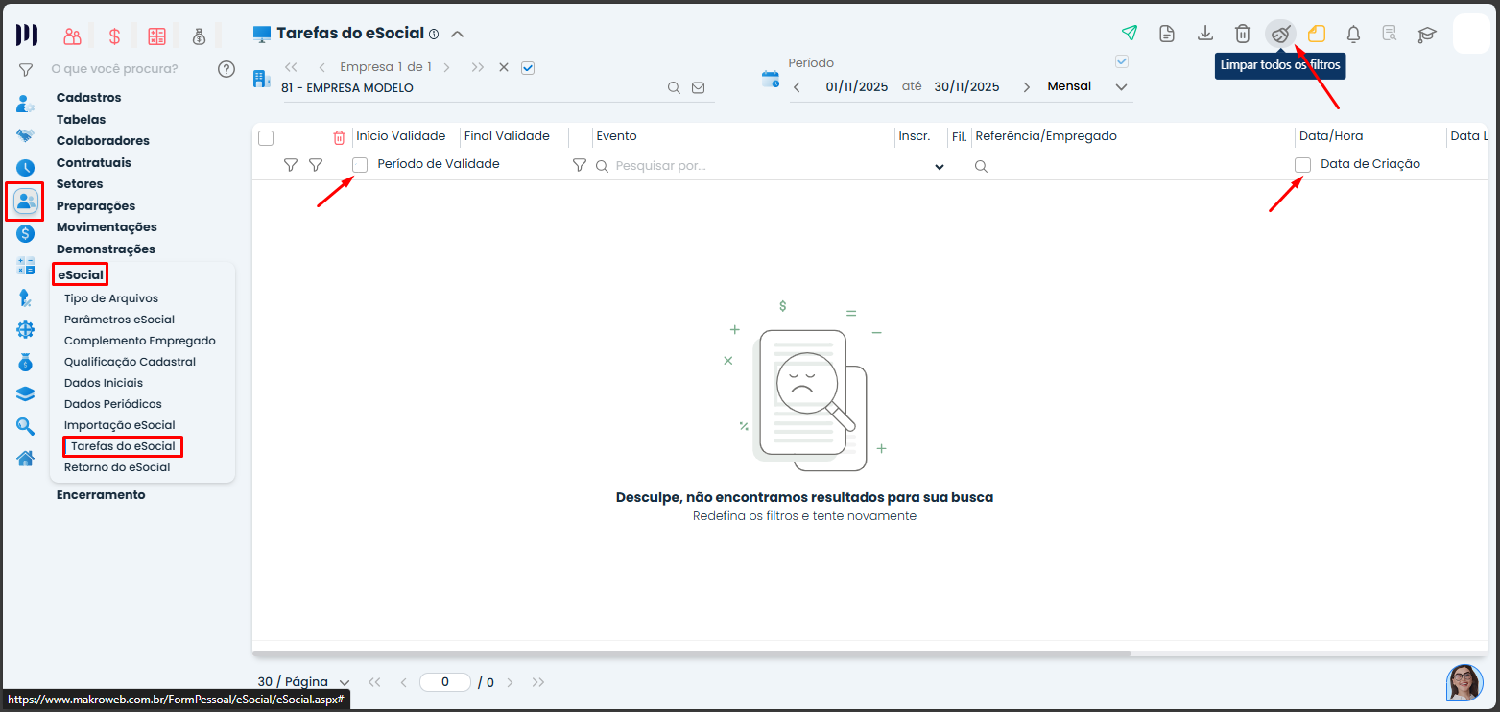Click the download toolbar icon
The height and width of the screenshot is (712, 1500).
(x=1205, y=34)
